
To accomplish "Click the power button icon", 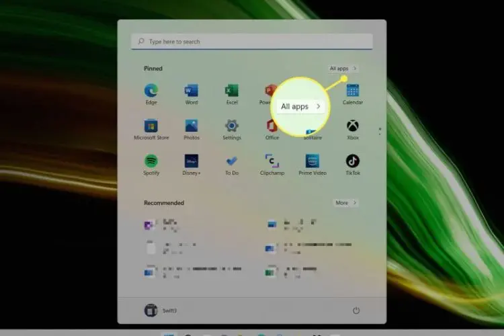I will [356, 310].
